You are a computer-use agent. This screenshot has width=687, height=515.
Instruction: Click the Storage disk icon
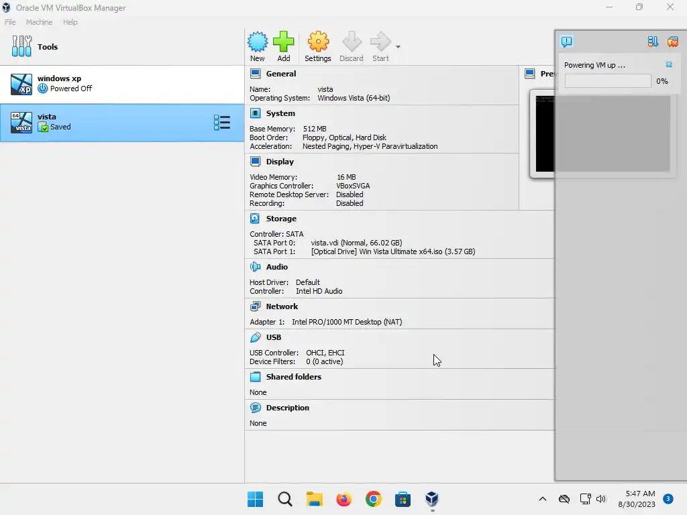click(x=255, y=219)
